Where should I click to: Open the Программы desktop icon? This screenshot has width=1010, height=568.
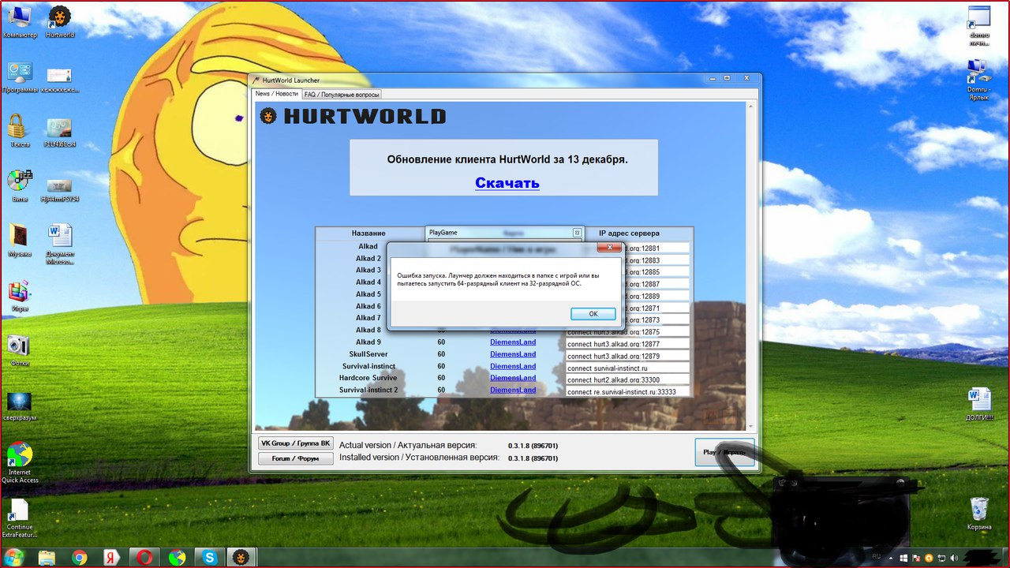(20, 77)
